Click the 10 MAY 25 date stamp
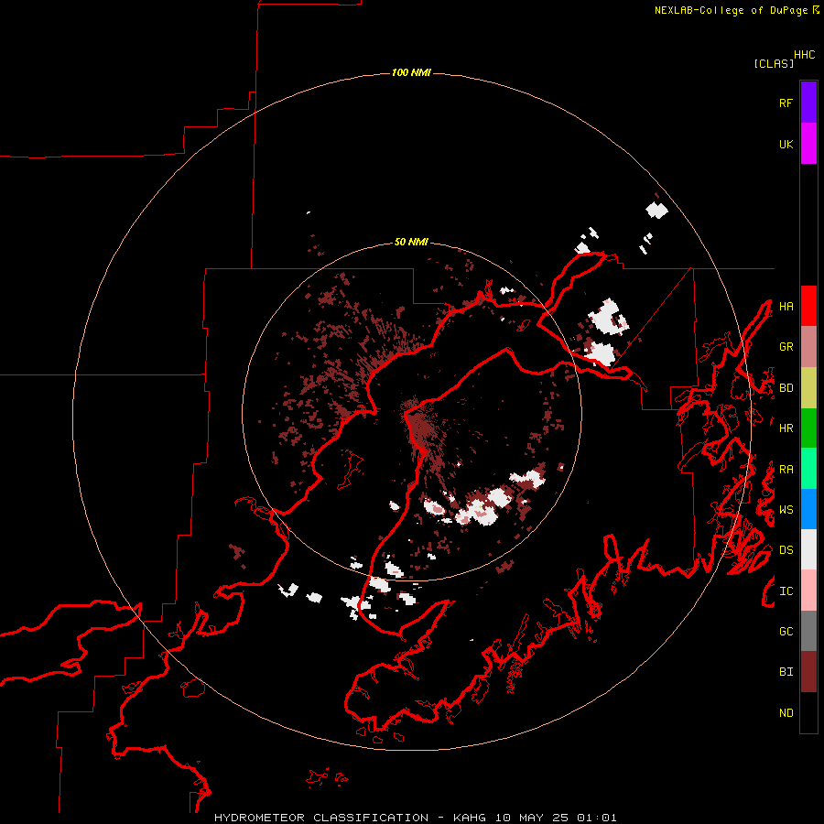Image resolution: width=824 pixels, height=824 pixels. [x=532, y=818]
